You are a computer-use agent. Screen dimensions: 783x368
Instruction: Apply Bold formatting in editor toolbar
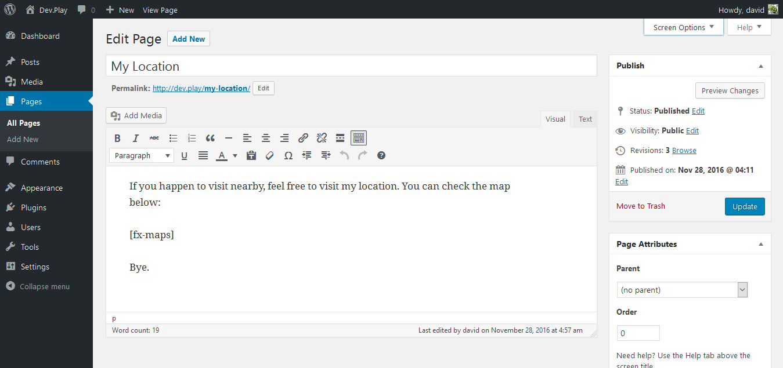117,138
